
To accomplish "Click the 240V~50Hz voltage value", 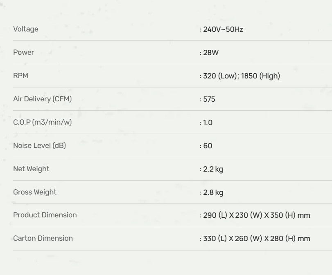I will pyautogui.click(x=223, y=29).
